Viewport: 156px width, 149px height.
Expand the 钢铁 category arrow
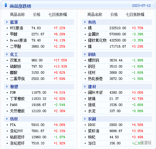point(85,54)
